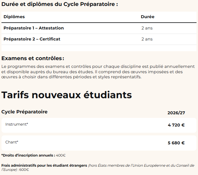Click the "Cycle Préparatoire" tariffs subheading

click(24, 112)
